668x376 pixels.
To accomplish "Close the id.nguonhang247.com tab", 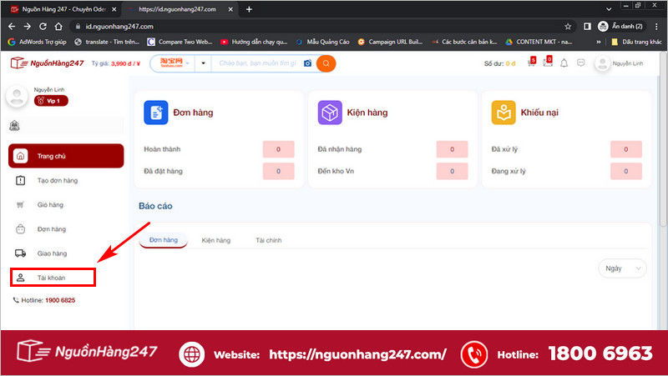I will coord(230,9).
